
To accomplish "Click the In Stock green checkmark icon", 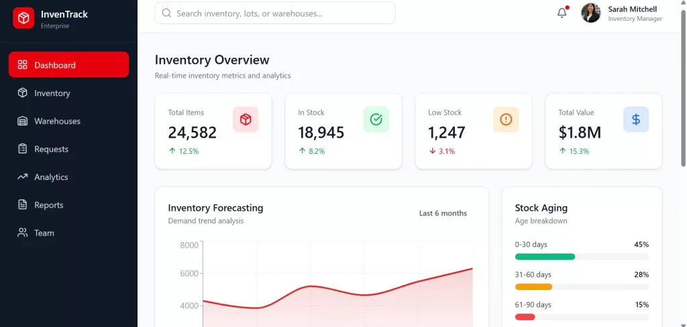I will (376, 120).
